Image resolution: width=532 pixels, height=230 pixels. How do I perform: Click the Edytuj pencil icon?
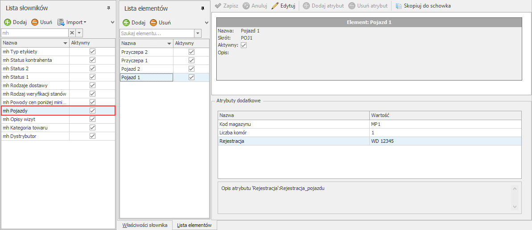(x=275, y=6)
